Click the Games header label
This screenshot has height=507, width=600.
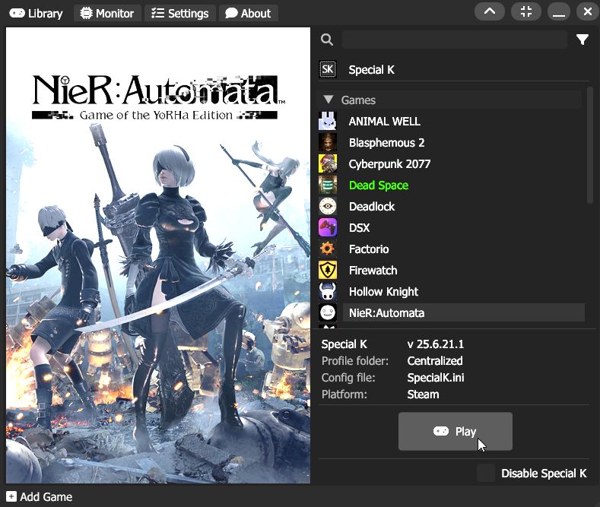tap(358, 100)
